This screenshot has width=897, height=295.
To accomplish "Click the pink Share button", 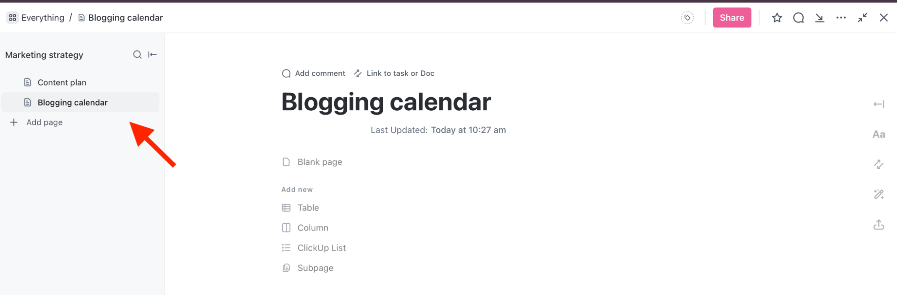I will 732,17.
